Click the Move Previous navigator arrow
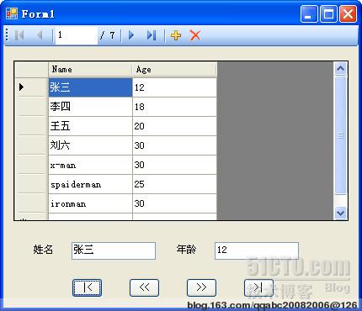 (x=40, y=35)
